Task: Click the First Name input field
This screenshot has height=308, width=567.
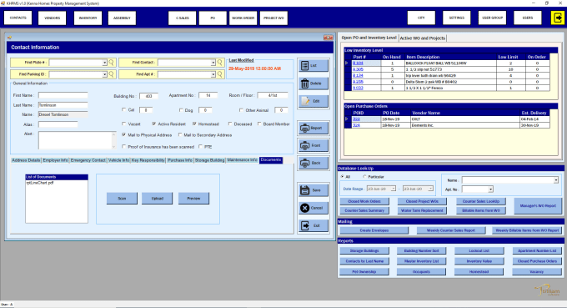Action: [63, 95]
